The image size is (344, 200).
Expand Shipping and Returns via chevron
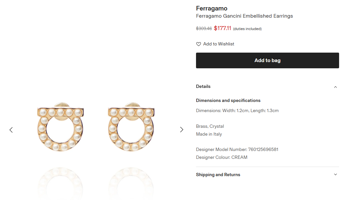tap(335, 175)
